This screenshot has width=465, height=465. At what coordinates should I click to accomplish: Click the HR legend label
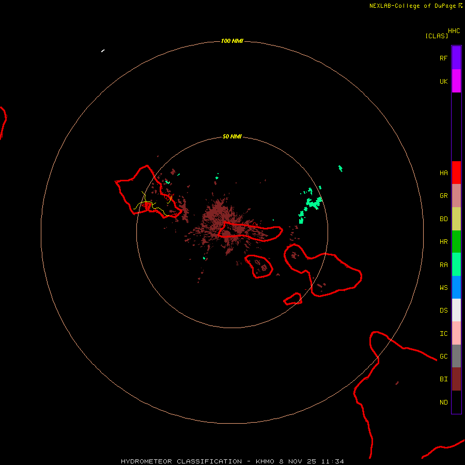click(443, 242)
